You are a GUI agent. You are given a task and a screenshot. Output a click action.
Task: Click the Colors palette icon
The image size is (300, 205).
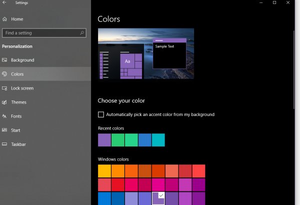tap(4, 74)
